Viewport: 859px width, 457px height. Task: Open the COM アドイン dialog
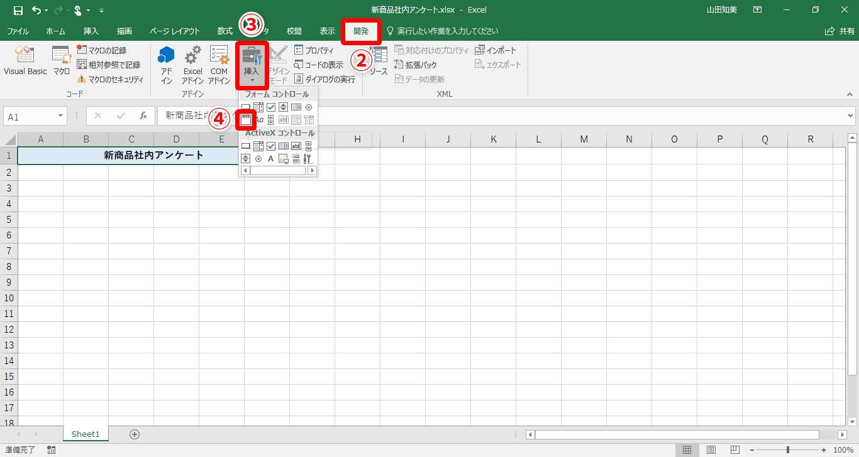(x=219, y=65)
